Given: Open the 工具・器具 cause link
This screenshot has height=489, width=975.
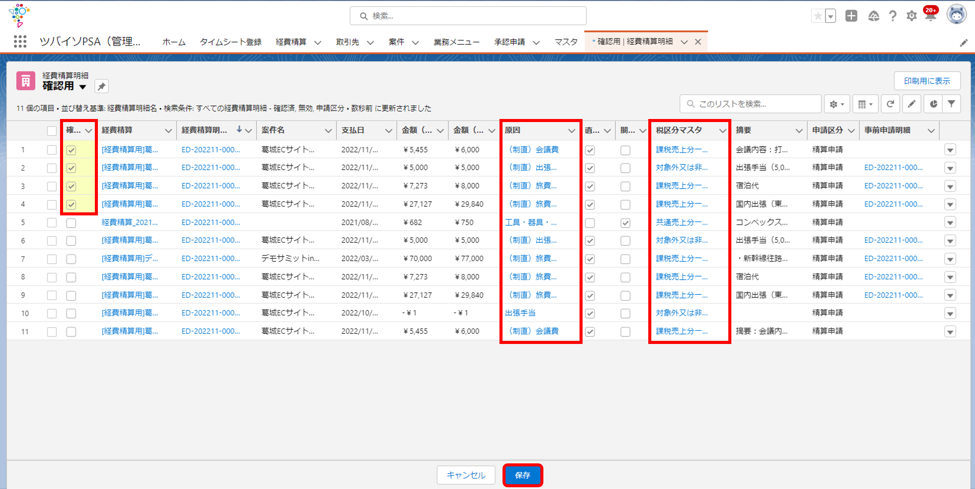Looking at the screenshot, I should point(531,222).
